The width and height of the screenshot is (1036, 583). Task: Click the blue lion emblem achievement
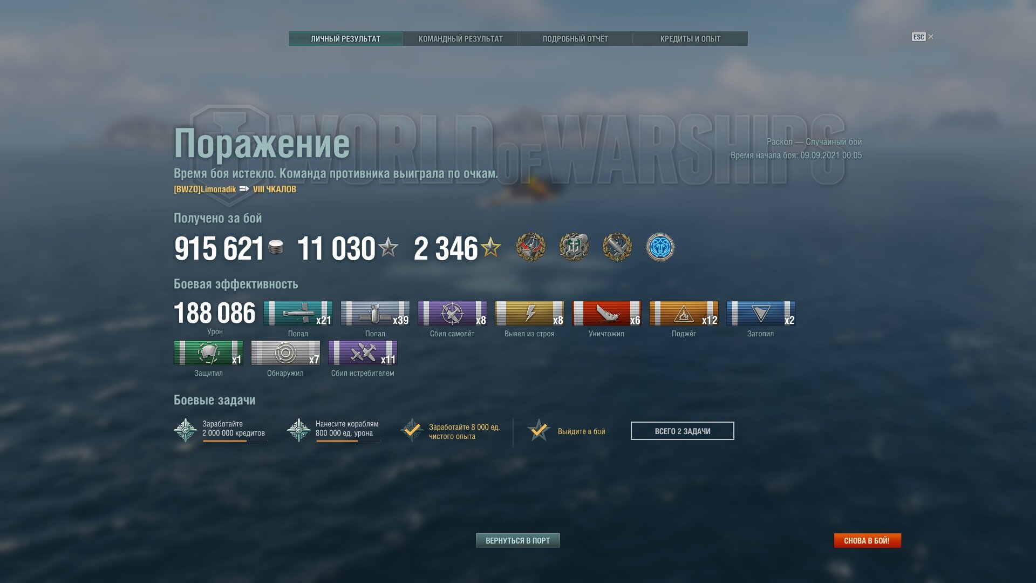click(660, 248)
